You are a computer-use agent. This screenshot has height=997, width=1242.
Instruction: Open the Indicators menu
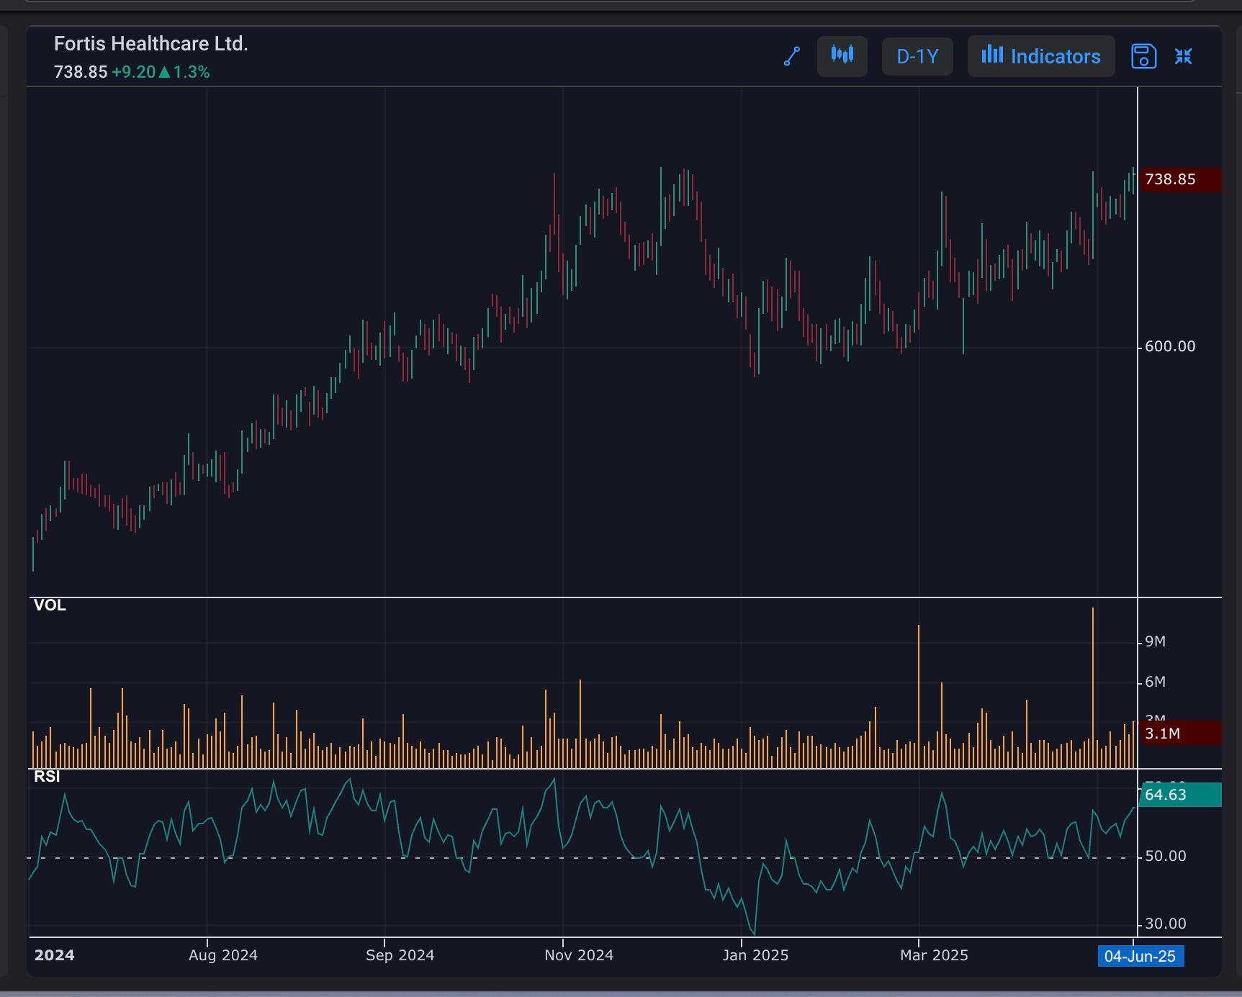1041,56
